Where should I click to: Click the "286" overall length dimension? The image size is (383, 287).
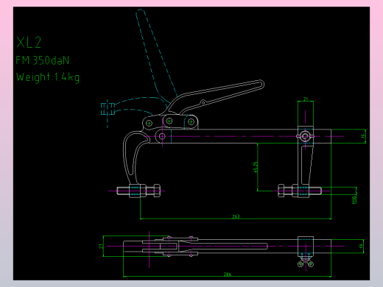pyautogui.click(x=228, y=274)
